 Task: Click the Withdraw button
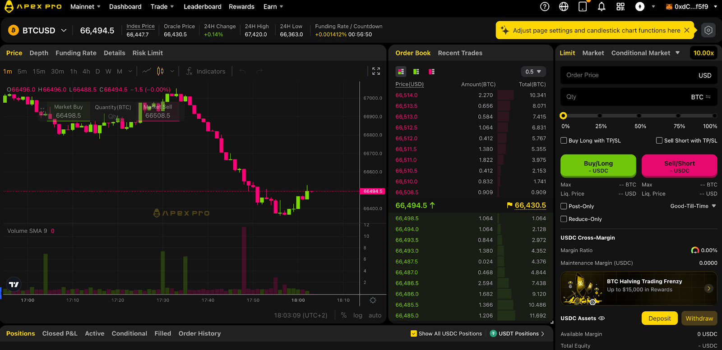pyautogui.click(x=699, y=318)
